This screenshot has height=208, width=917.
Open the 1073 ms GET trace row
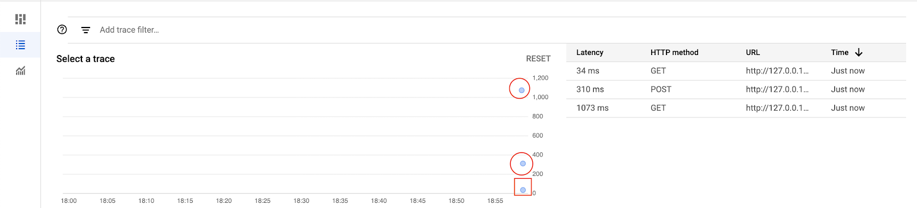coord(736,108)
